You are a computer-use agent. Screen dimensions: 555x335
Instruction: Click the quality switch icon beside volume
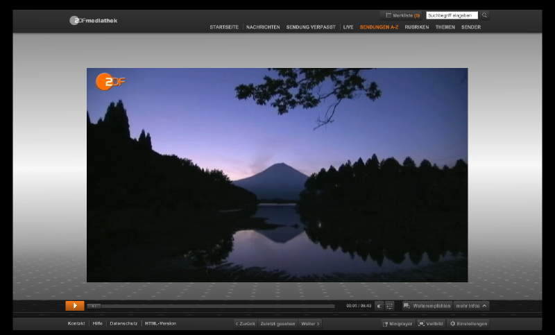[x=390, y=306]
